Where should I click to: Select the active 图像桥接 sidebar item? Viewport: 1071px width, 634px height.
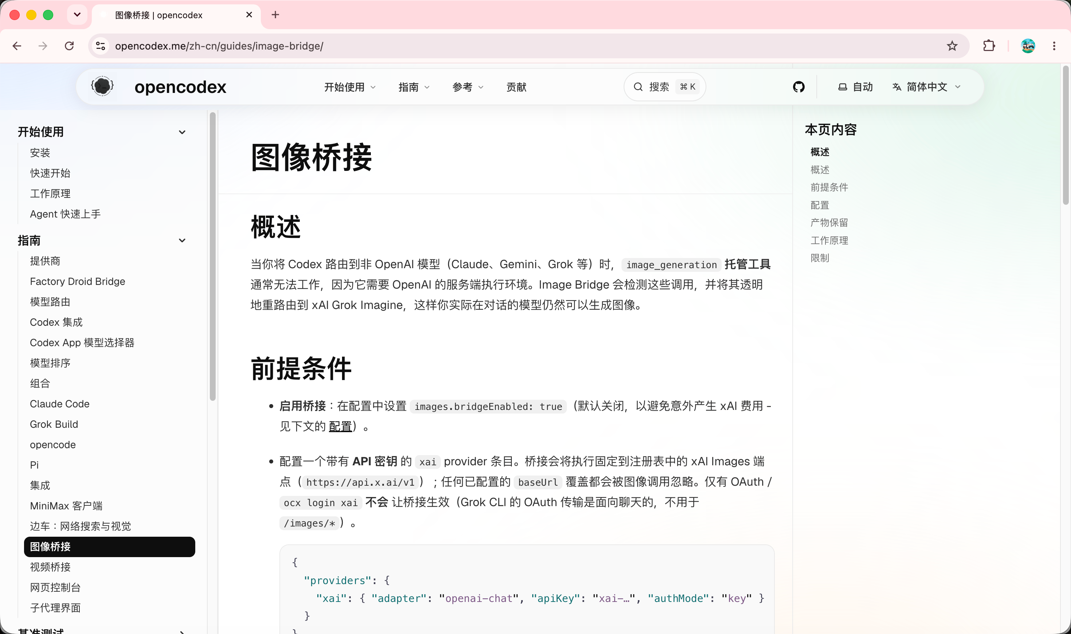point(109,547)
